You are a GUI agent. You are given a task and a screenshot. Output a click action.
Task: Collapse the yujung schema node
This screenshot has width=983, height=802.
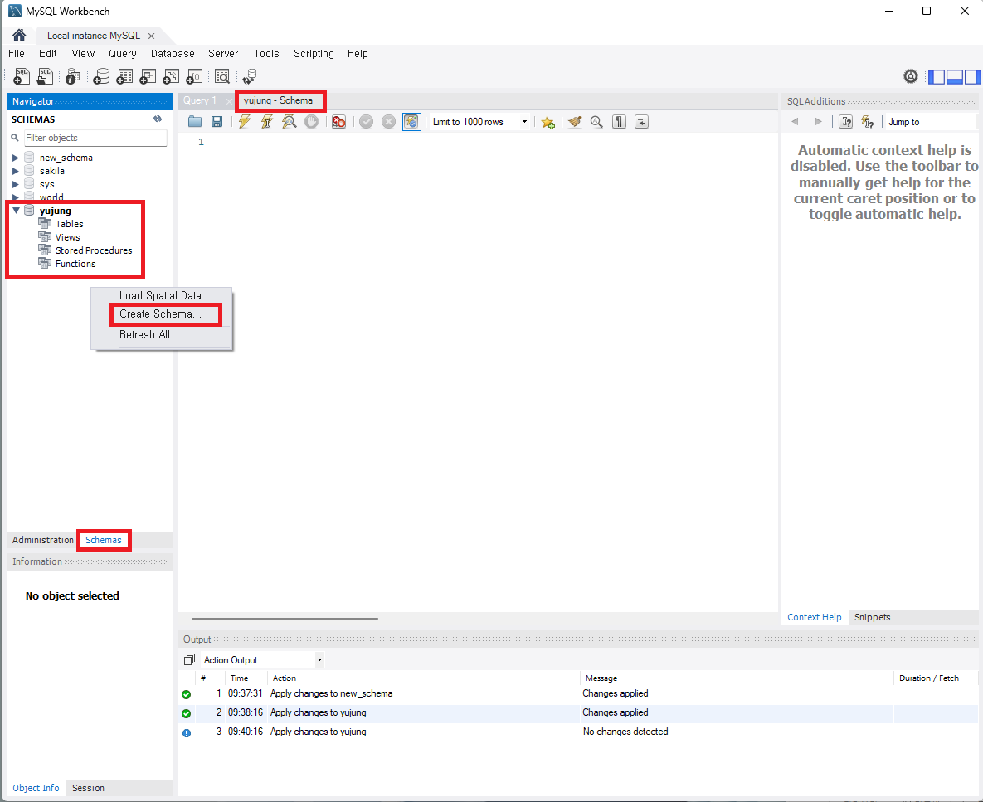tap(17, 211)
